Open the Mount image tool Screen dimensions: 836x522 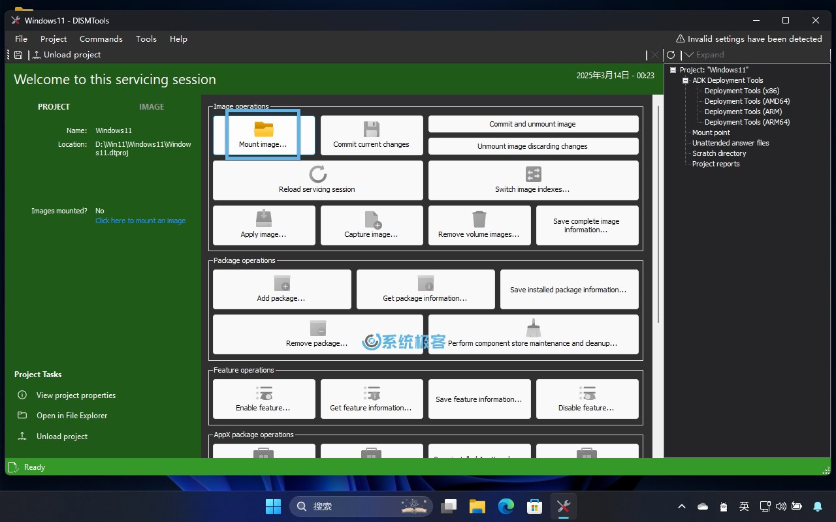pos(264,135)
